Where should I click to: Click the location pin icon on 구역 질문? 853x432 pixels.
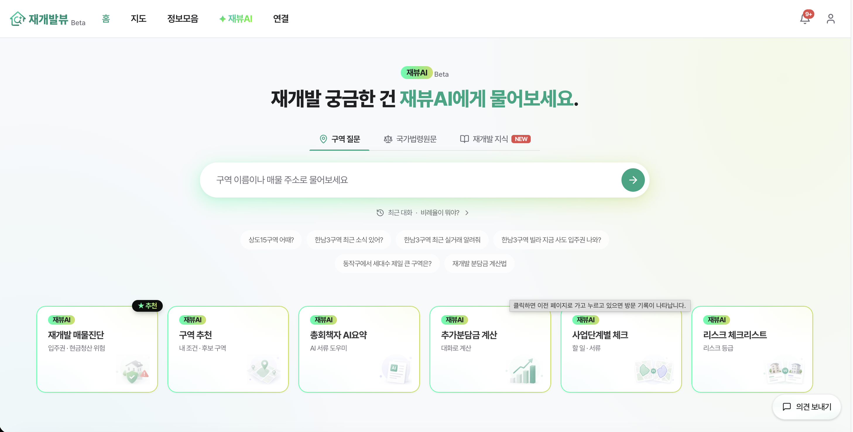tap(323, 139)
